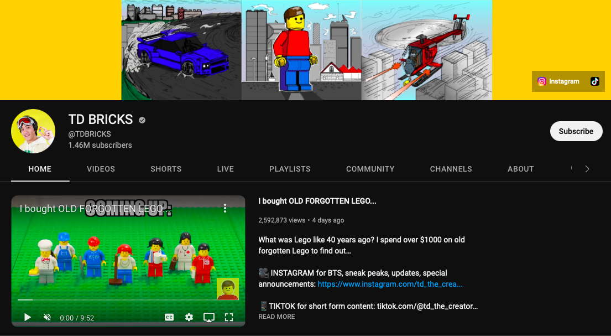Switch to the VIDEOS tab
This screenshot has height=336, width=611.
point(101,169)
